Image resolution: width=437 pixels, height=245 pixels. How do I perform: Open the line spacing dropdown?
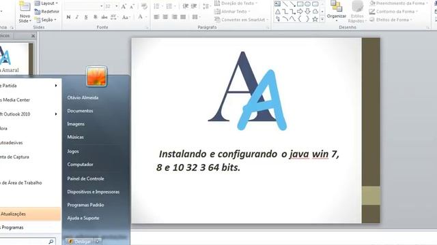(206, 6)
